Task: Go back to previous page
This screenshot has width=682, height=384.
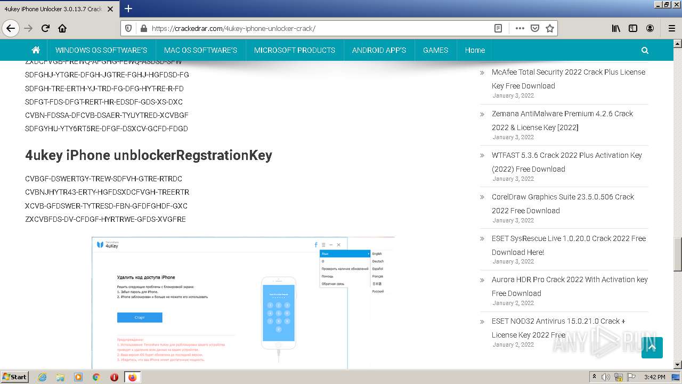Action: click(11, 28)
